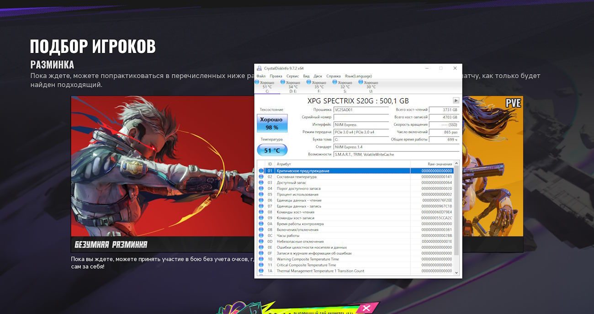
Task: Select the Время работы контроллера row
Action: tap(355, 224)
